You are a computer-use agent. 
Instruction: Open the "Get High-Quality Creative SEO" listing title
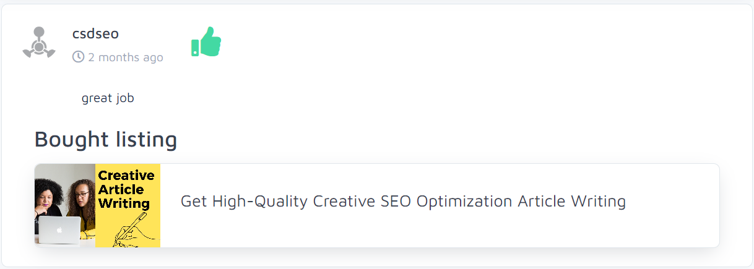point(403,201)
